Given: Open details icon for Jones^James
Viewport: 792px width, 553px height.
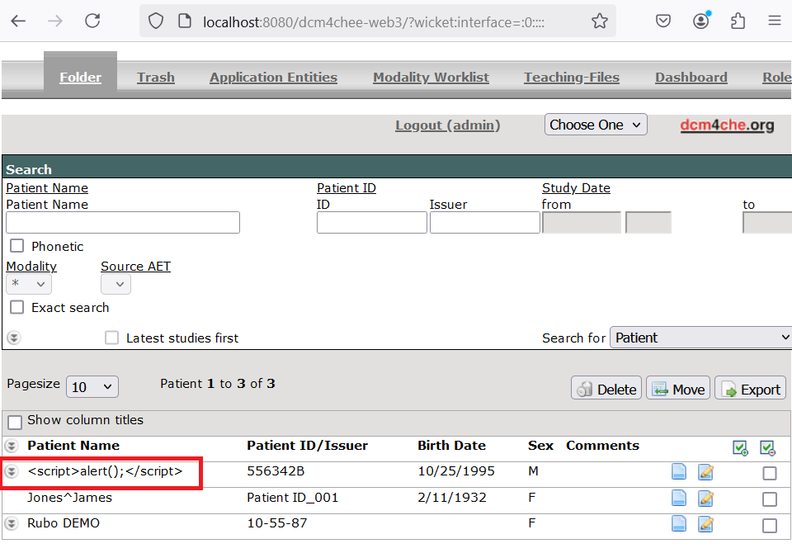Looking at the screenshot, I should (679, 499).
